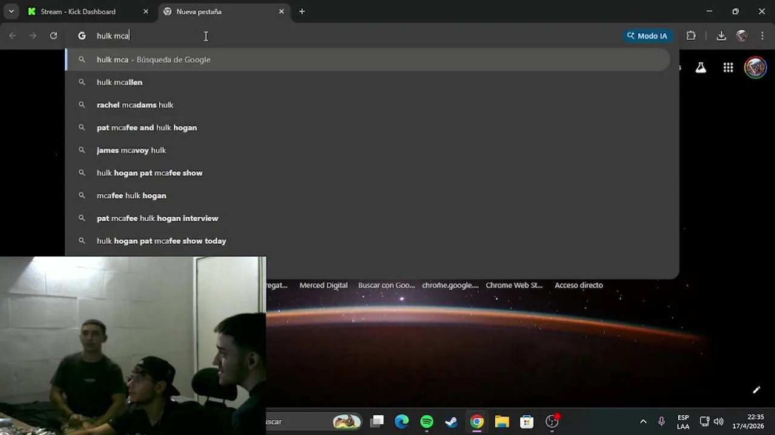Open the Search Labs flask icon
The image size is (775, 435).
(701, 68)
